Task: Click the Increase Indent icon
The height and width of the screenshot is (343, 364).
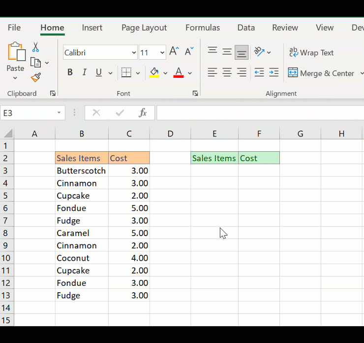Action: click(273, 72)
